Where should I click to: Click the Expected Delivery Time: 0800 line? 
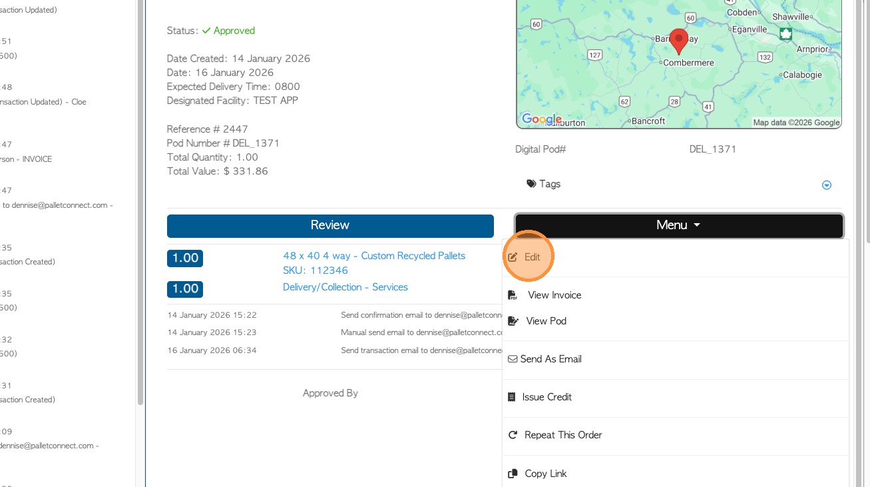[x=234, y=87]
